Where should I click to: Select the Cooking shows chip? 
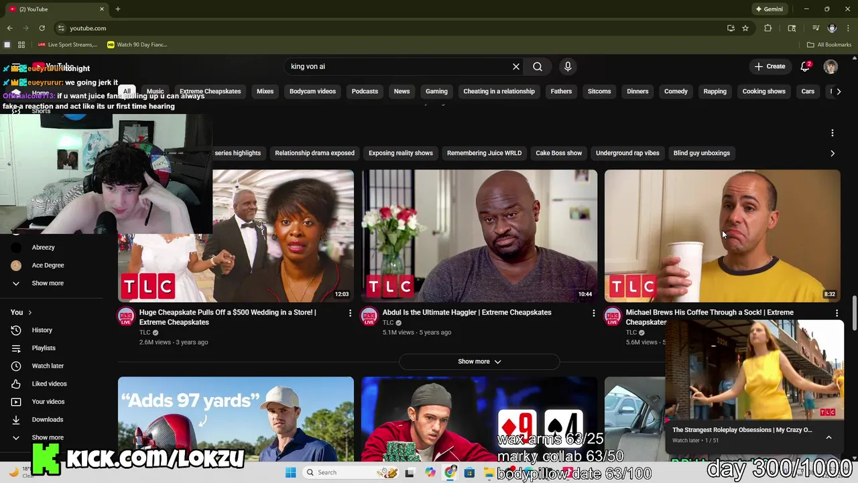point(763,91)
